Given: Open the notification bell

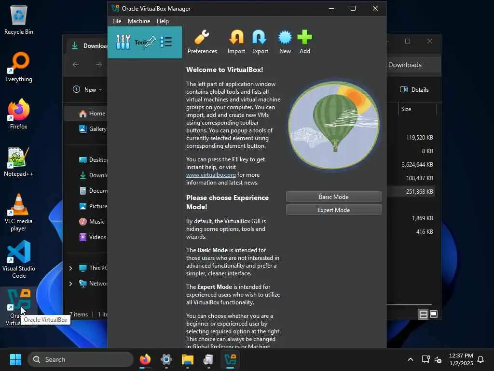Looking at the screenshot, I should tap(480, 359).
